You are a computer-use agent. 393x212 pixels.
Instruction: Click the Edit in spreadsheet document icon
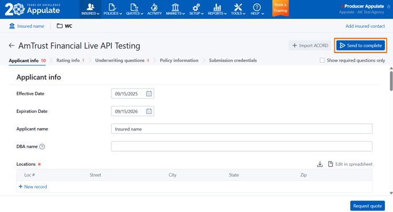point(331,164)
